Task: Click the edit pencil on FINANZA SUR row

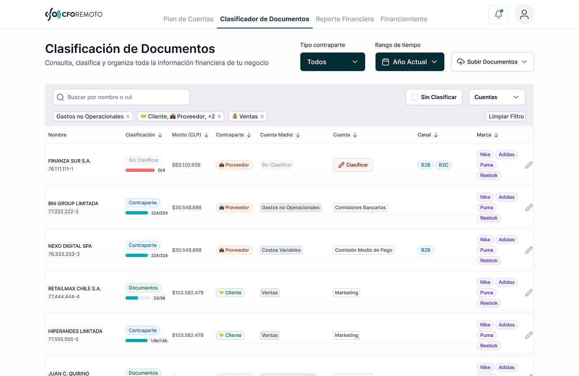Action: 529,165
